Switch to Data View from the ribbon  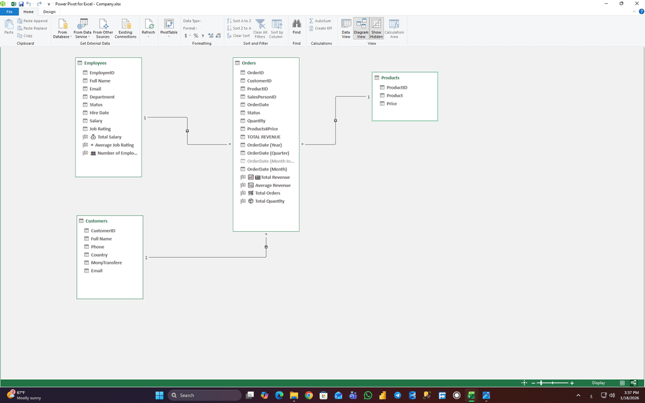click(x=346, y=28)
